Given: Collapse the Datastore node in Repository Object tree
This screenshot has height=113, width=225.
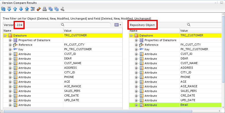Looking at the screenshot, I should (x=131, y=36).
